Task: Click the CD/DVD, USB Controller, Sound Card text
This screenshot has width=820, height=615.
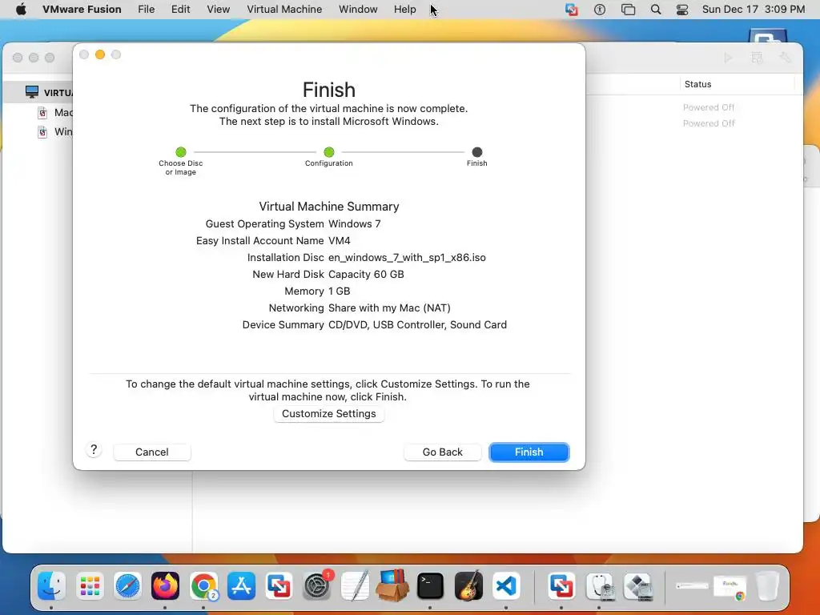Action: click(x=417, y=325)
